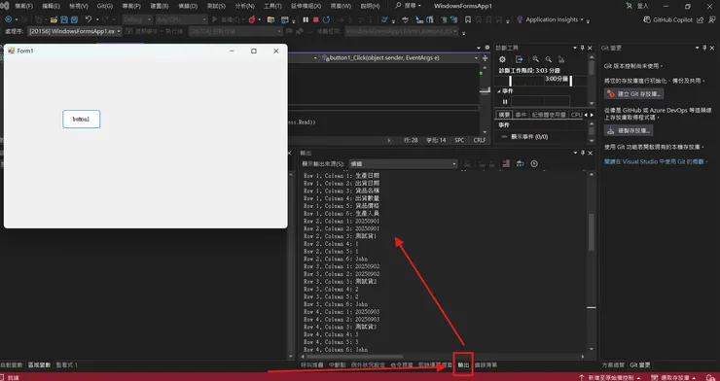Viewport: 720px width, 381px height.
Task: Toggle word wrap icon in output panel
Action: [x=520, y=163]
